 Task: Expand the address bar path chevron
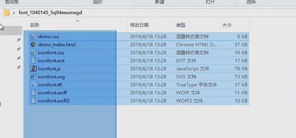(x=14, y=13)
